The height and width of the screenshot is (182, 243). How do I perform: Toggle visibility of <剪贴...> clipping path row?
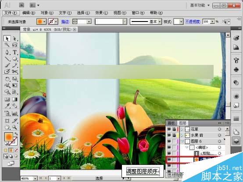tap(169, 153)
